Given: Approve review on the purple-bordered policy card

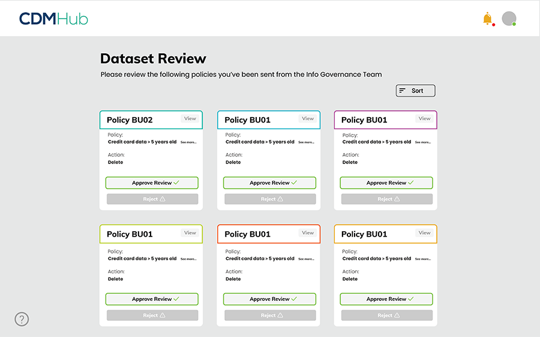Looking at the screenshot, I should (386, 183).
